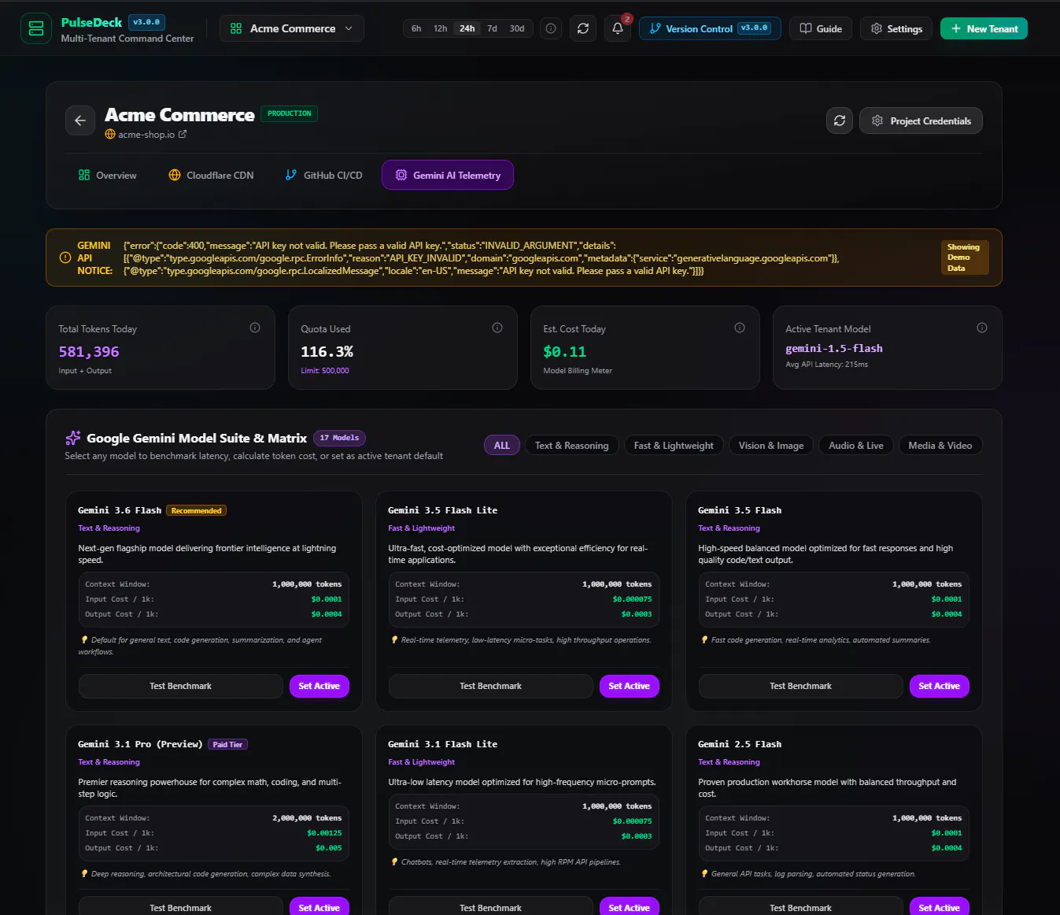Set Gemini 3.5 Flash as active

coord(940,686)
